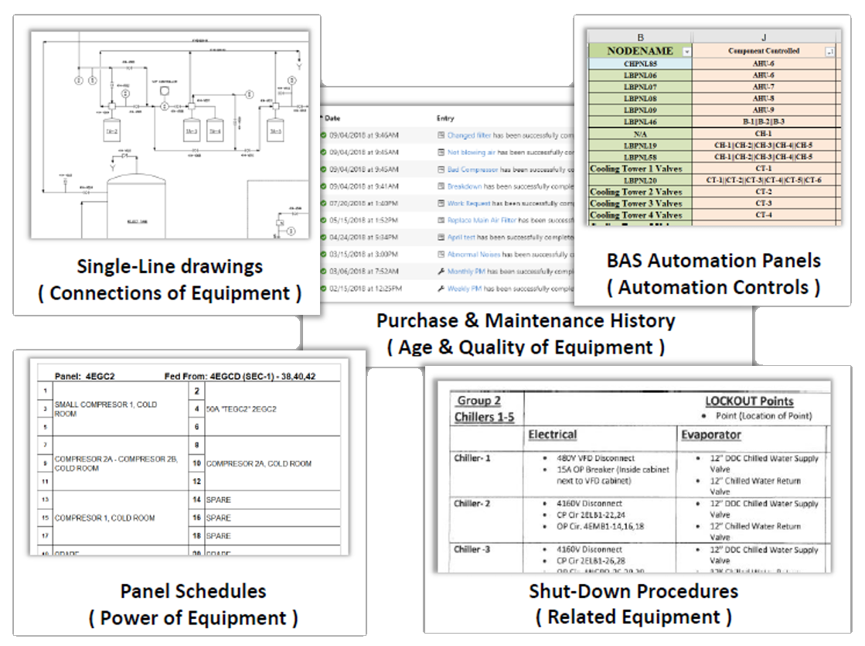Click the Panel: 4EGC2 heading
Viewport: 865px width, 646px height.
(x=84, y=377)
